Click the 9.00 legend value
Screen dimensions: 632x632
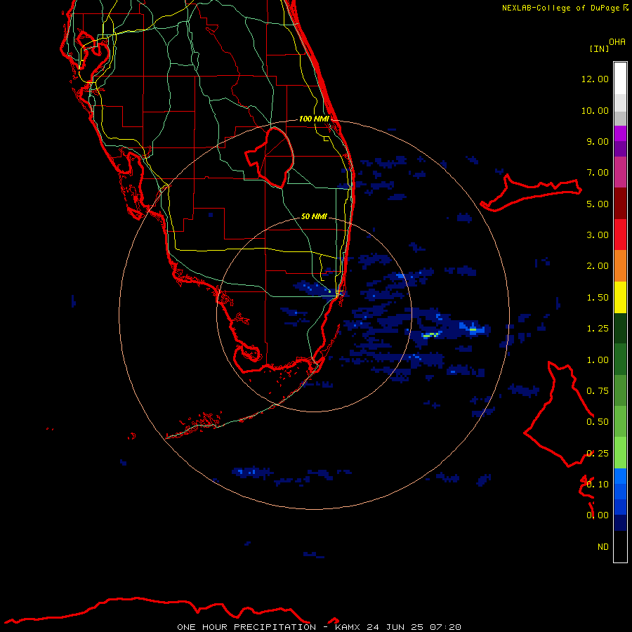point(598,141)
